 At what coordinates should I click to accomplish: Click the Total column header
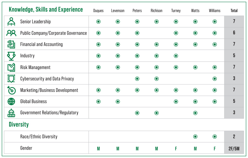[x=234, y=11]
